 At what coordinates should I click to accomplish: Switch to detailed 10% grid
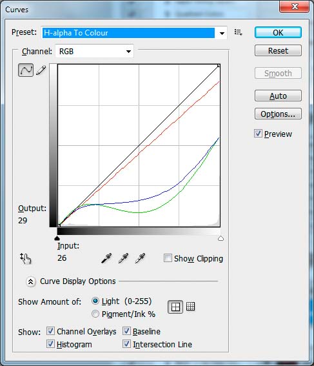[190, 307]
